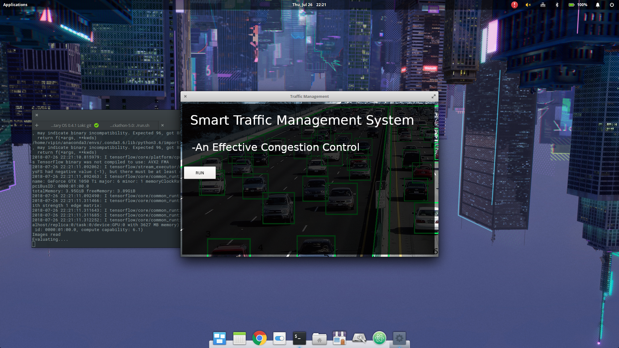This screenshot has height=348, width=619.
Task: Click the gear application dock icon
Action: tap(399, 338)
